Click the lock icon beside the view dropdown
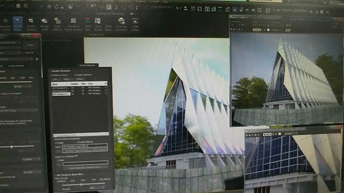Image resolution: width=344 pixels, height=193 pixels. coord(37,59)
